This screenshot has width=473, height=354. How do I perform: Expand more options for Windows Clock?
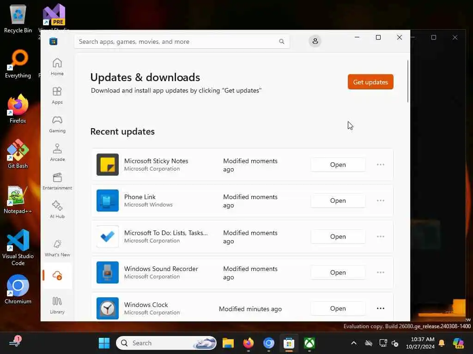click(381, 308)
